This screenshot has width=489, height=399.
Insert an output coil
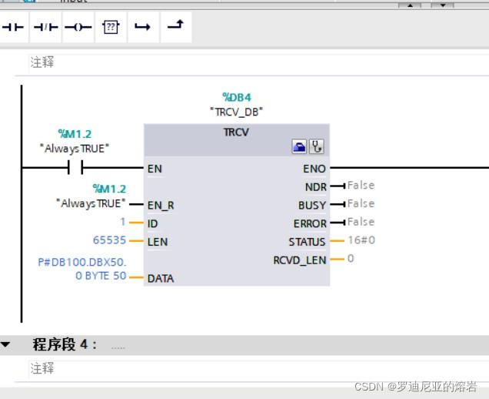(78, 27)
